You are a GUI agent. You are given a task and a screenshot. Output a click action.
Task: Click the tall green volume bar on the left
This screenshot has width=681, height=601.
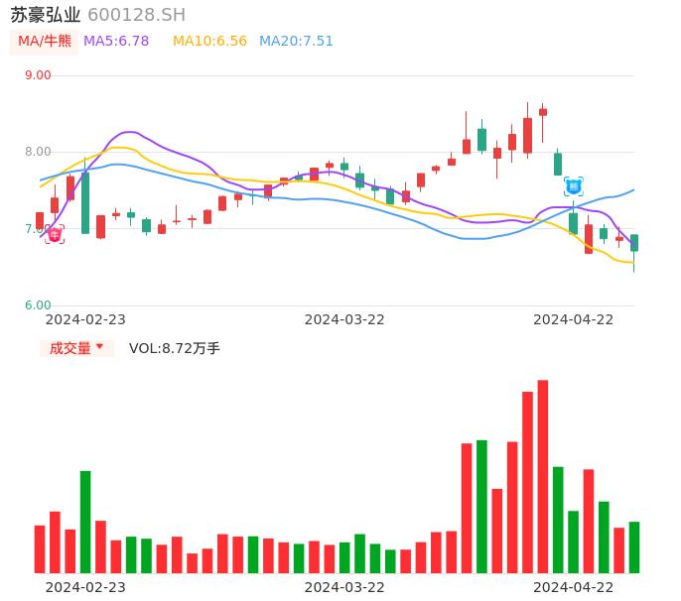[x=85, y=522]
